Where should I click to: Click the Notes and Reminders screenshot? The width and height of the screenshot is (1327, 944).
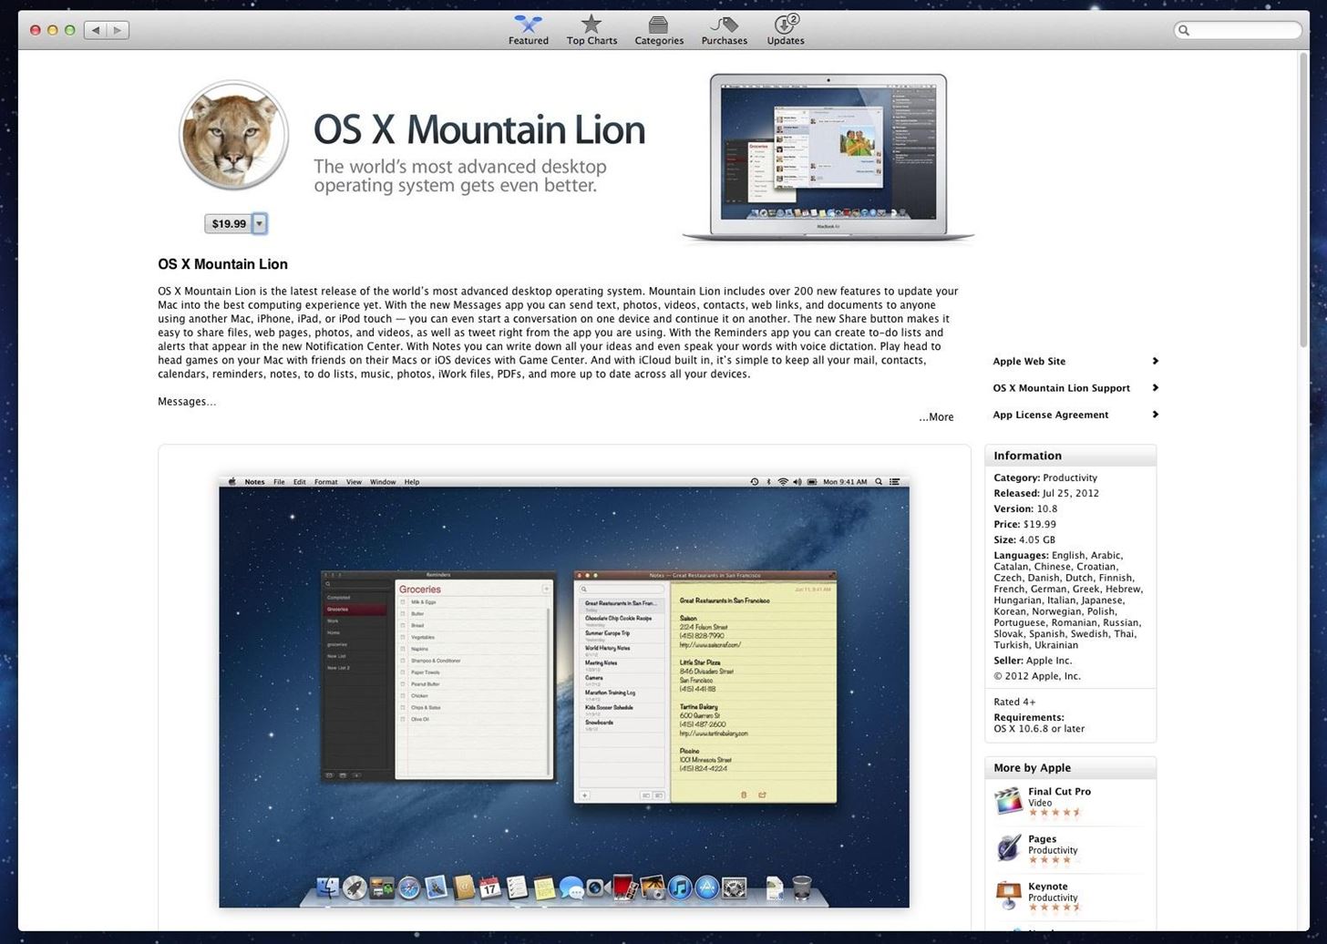(x=564, y=691)
